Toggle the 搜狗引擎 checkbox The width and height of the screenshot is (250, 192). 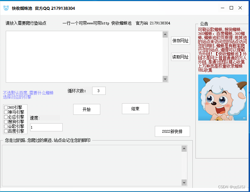pos(6,122)
